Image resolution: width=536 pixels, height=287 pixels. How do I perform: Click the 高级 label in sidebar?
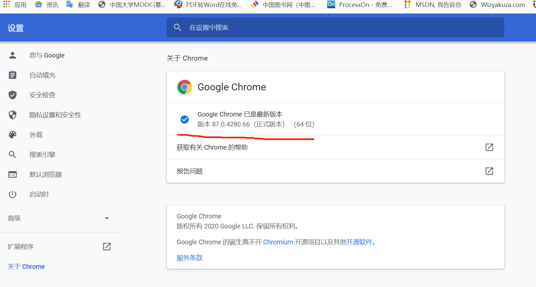[x=14, y=218]
